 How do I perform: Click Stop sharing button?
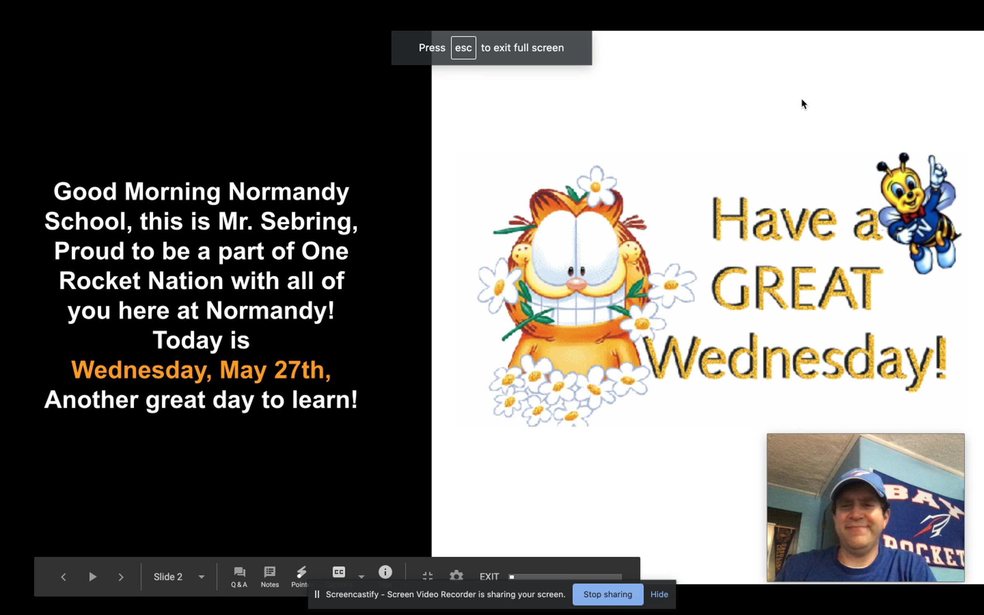[608, 594]
